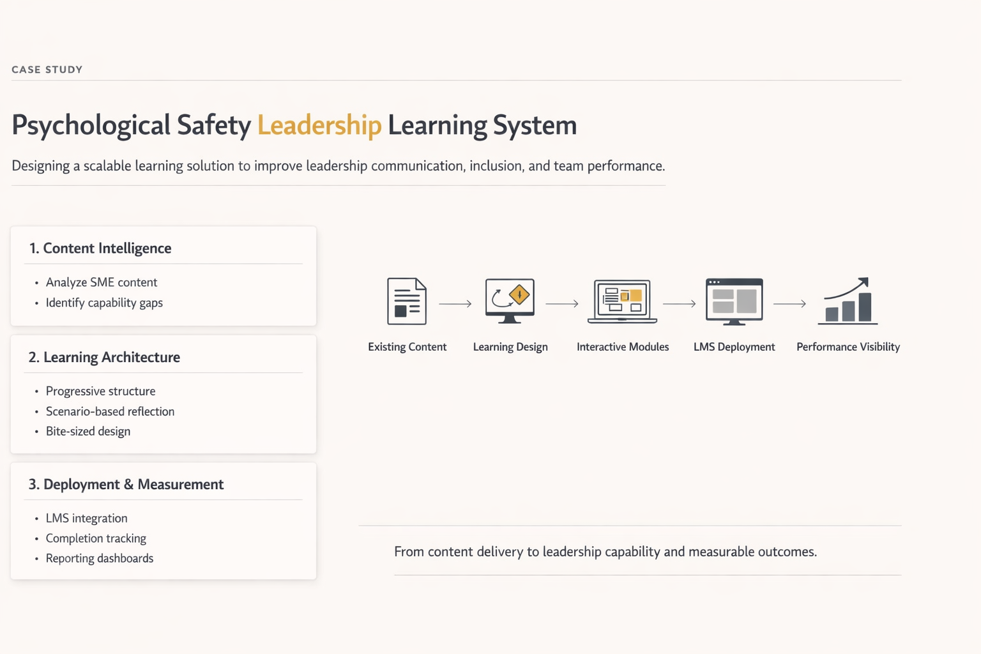Click the diamond shape inside Learning Design icon
The image size is (981, 654).
(519, 295)
